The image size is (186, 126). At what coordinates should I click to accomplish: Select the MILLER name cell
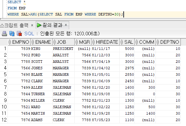point(42,100)
